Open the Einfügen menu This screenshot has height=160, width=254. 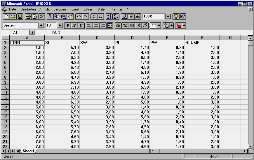[60, 9]
